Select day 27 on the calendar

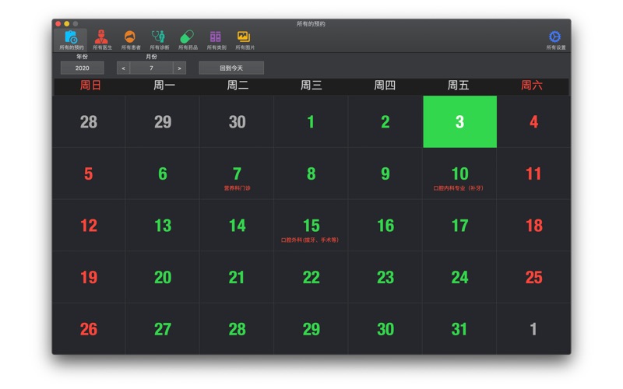coord(163,329)
